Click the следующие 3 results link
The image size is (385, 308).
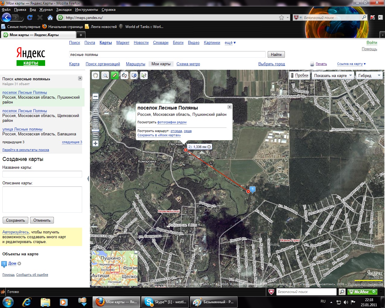(72, 142)
